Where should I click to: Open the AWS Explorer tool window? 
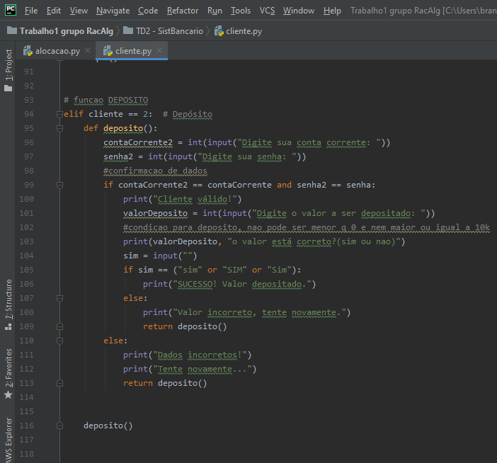pyautogui.click(x=8, y=440)
